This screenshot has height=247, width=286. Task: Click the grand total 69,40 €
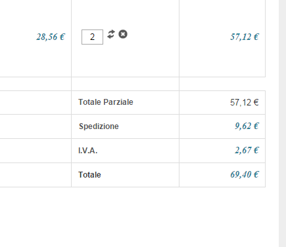pyautogui.click(x=245, y=174)
